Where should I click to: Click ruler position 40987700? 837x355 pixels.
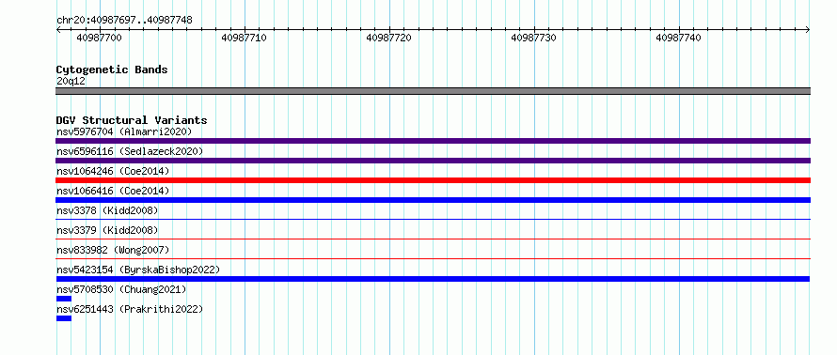click(100, 38)
